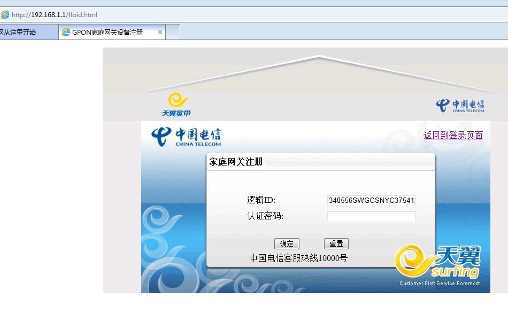The image size is (508, 331).
Task: Open a new blank tab
Action: [x=173, y=33]
